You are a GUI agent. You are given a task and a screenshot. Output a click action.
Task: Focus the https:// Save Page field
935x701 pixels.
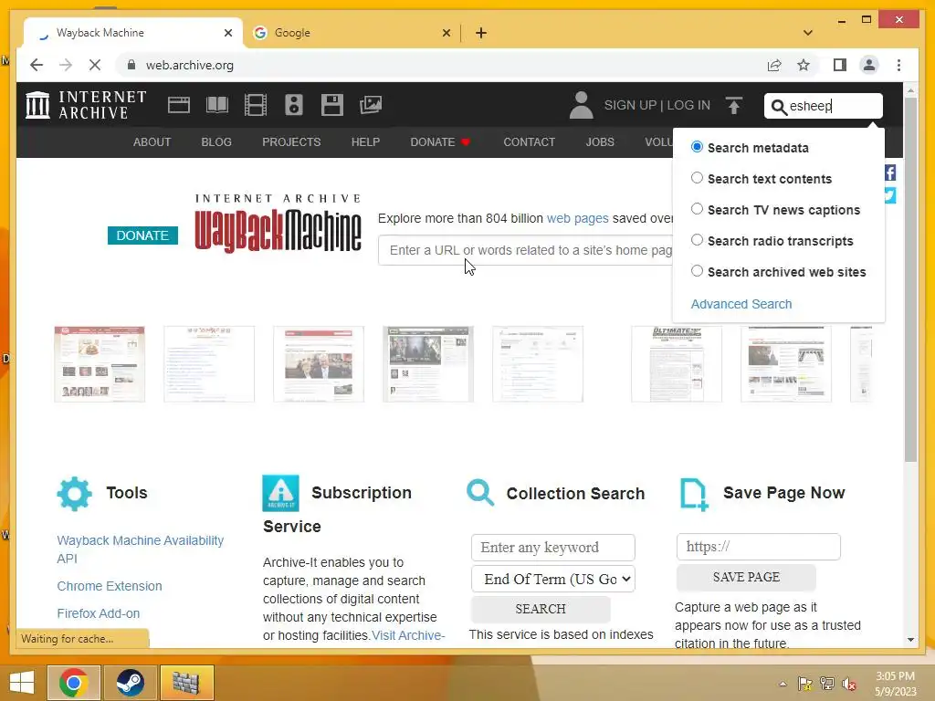pos(759,547)
